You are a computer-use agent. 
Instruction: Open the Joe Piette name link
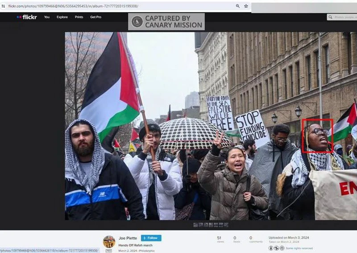[x=128, y=238]
